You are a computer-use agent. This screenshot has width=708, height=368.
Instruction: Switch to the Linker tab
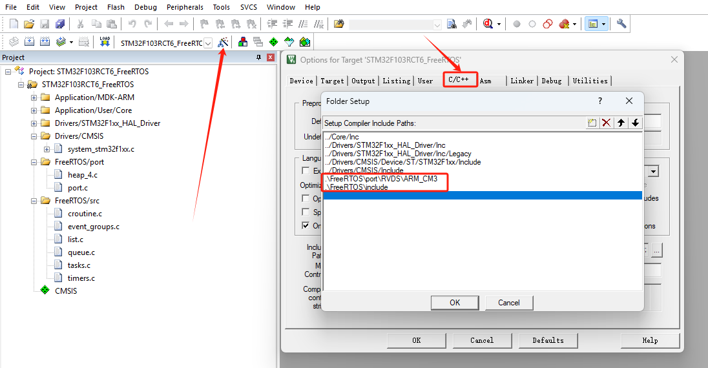(522, 81)
